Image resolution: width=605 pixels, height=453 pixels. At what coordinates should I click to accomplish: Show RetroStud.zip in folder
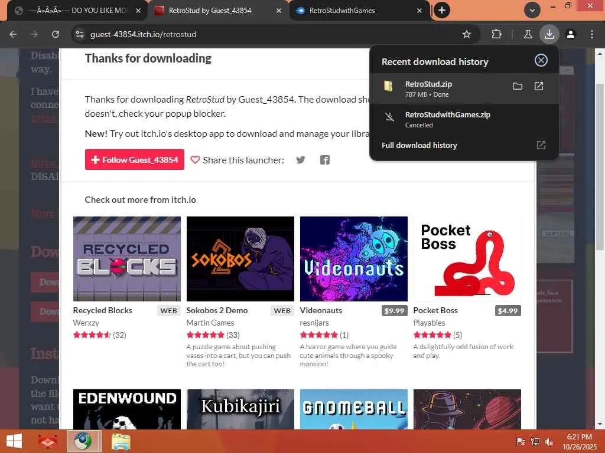[x=518, y=86]
